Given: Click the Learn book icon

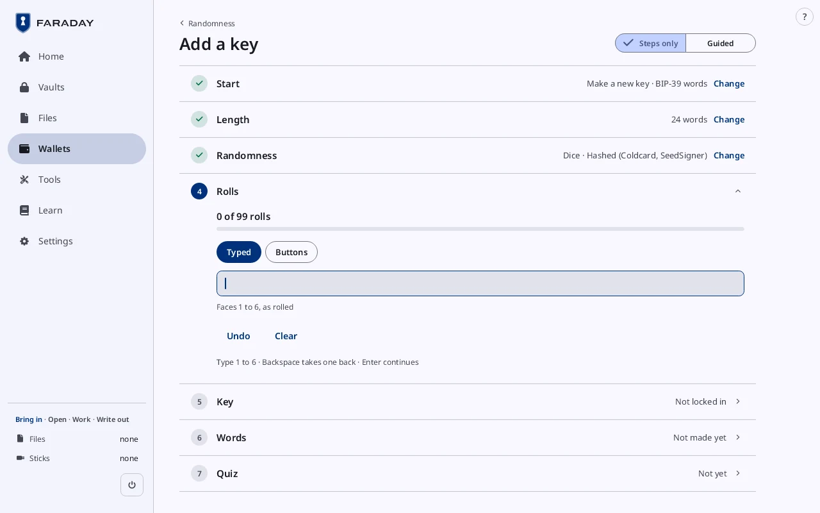Looking at the screenshot, I should click(x=24, y=210).
